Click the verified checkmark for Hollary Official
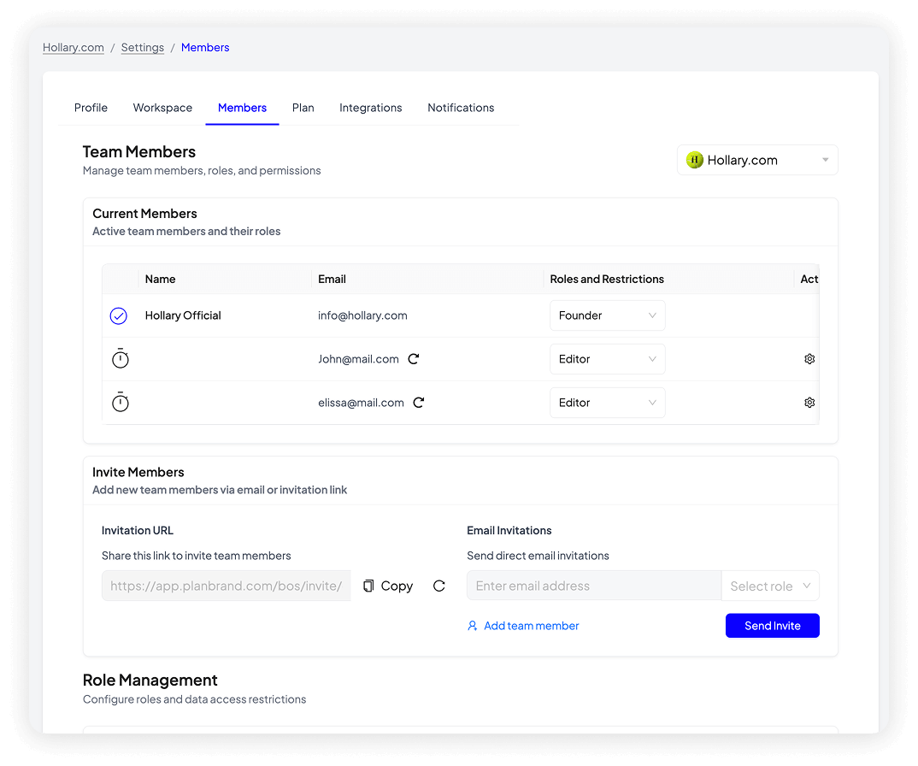 119,316
